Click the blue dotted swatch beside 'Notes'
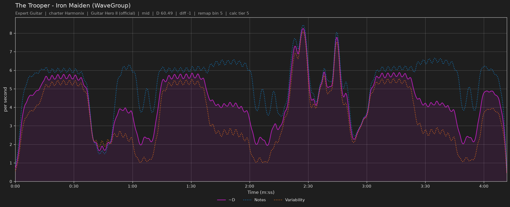 (248, 200)
